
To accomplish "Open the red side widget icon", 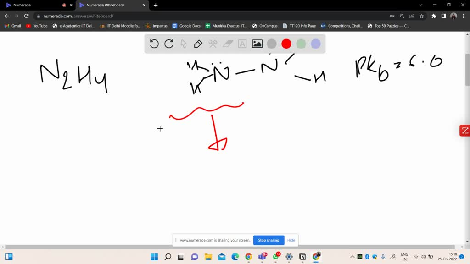I will click(x=464, y=131).
